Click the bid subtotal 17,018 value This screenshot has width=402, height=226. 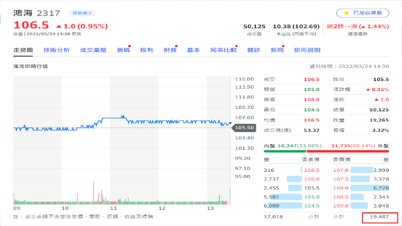coord(273,217)
